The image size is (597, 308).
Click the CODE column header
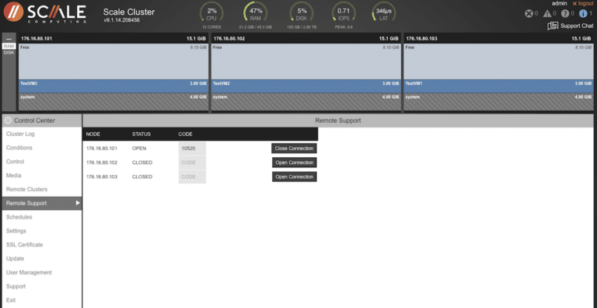pos(185,135)
